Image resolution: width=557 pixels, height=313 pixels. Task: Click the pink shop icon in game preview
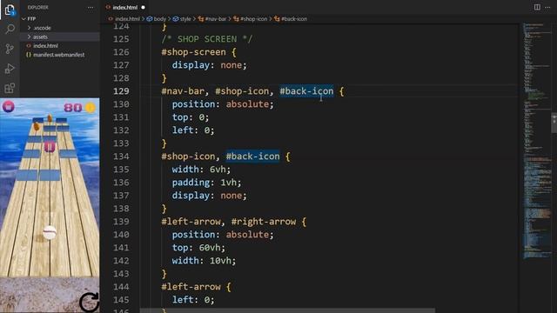9,106
